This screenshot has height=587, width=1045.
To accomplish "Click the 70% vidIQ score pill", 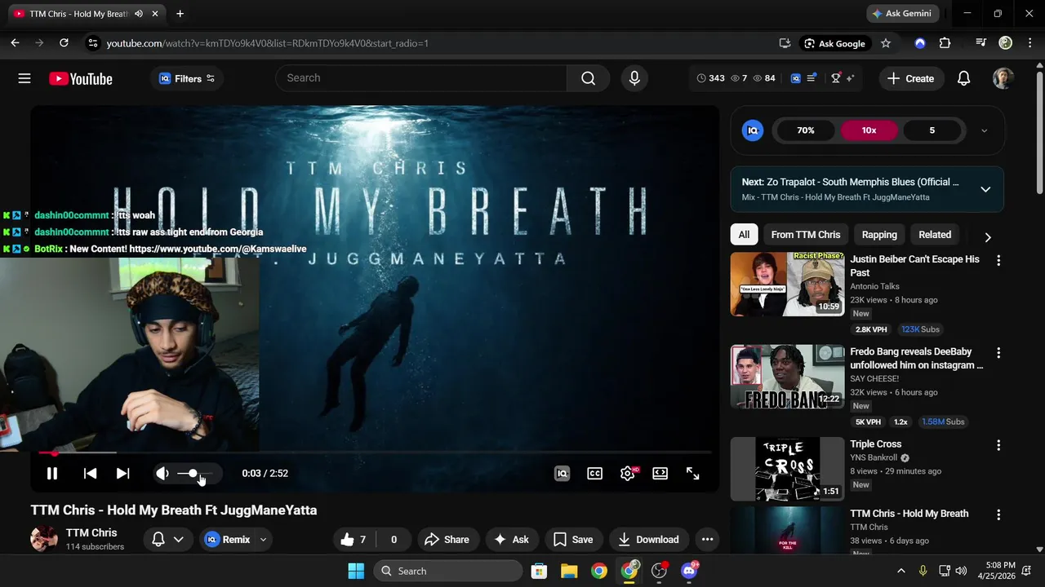I will click(806, 130).
